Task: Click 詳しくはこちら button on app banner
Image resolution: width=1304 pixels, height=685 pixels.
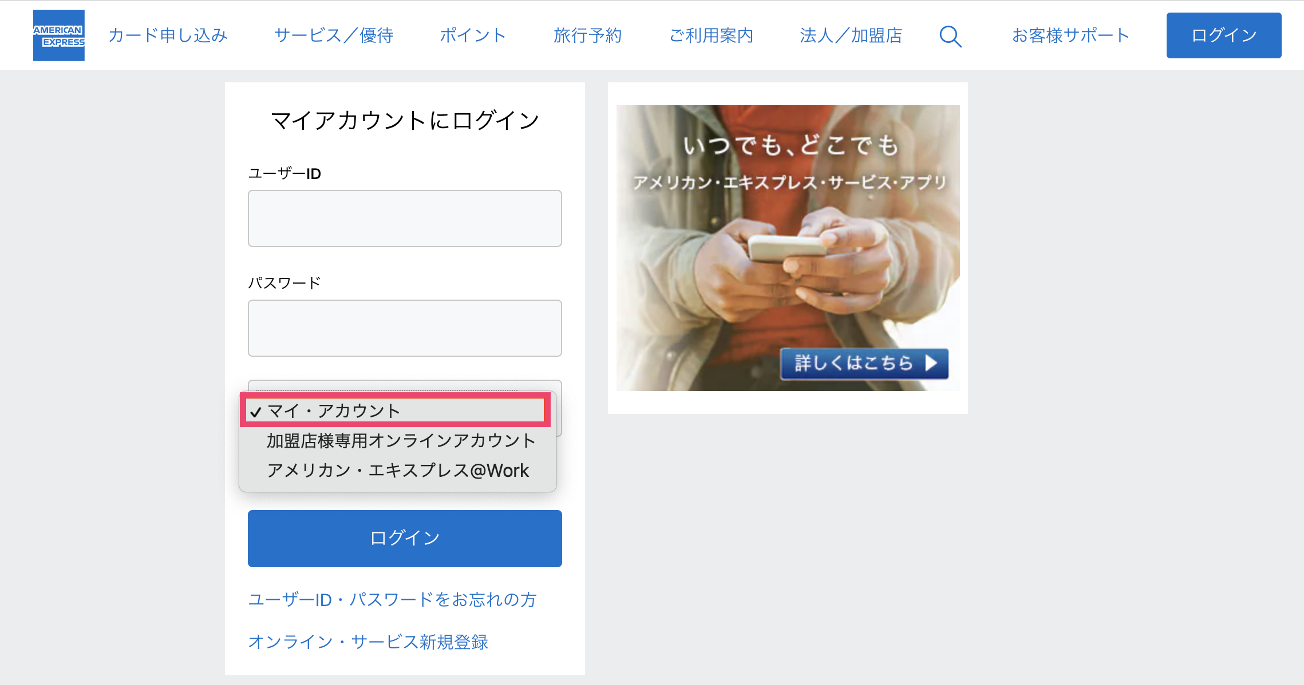Action: click(x=864, y=363)
